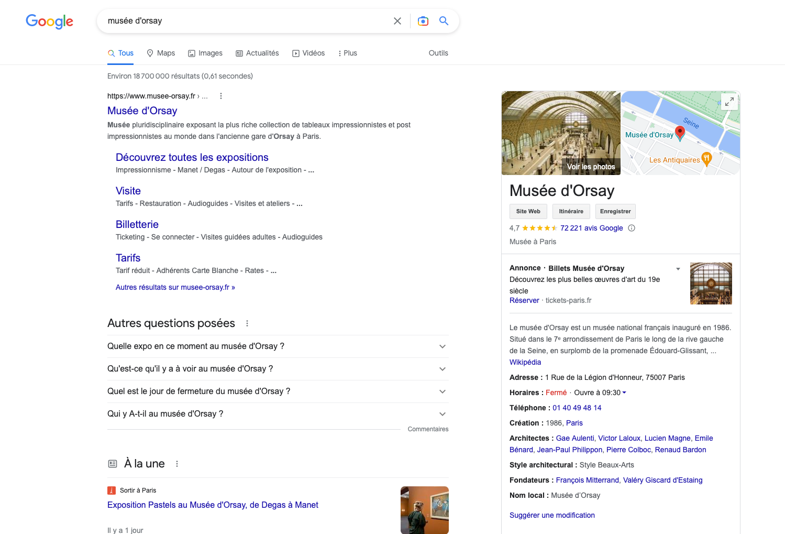Open 'Voir les photos' museum photo
The image size is (785, 534).
tap(561, 133)
